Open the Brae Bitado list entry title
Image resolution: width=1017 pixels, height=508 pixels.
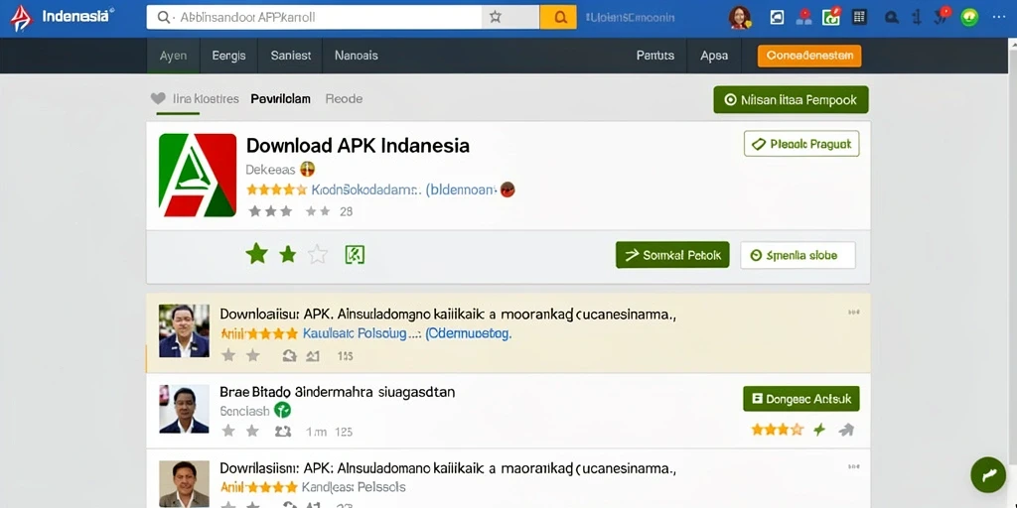point(338,392)
